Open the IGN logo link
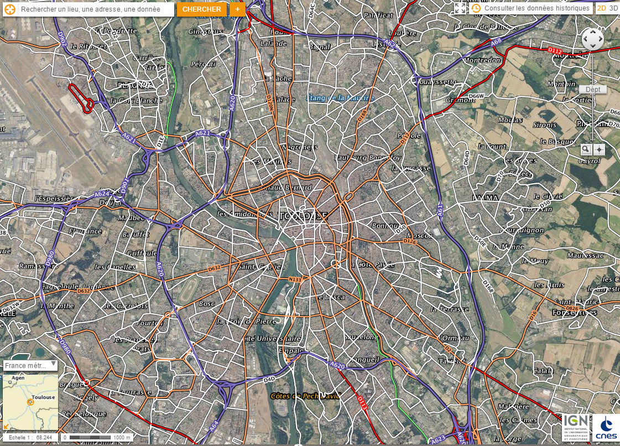 pos(575,427)
